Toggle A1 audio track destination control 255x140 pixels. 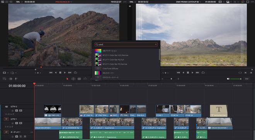[6, 132]
